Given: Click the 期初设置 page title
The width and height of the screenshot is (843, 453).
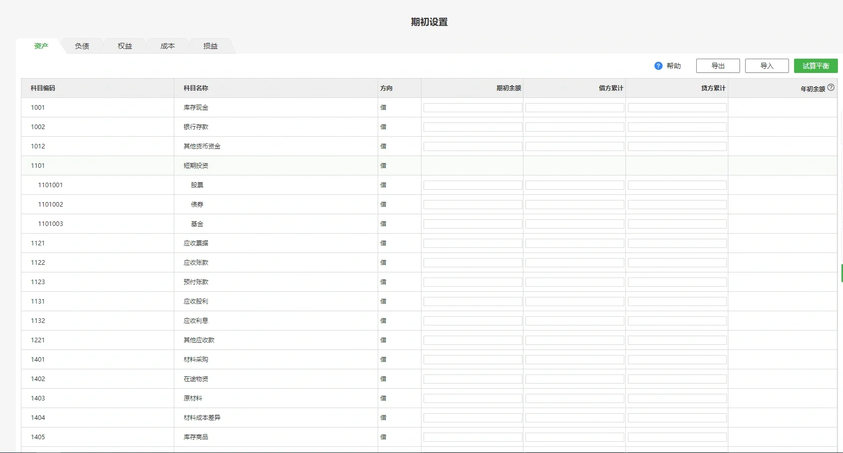Looking at the screenshot, I should pyautogui.click(x=429, y=22).
